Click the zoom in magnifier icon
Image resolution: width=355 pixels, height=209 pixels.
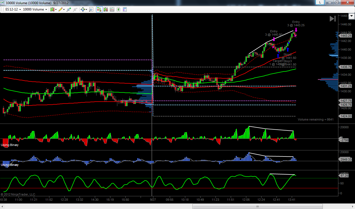(69, 9)
